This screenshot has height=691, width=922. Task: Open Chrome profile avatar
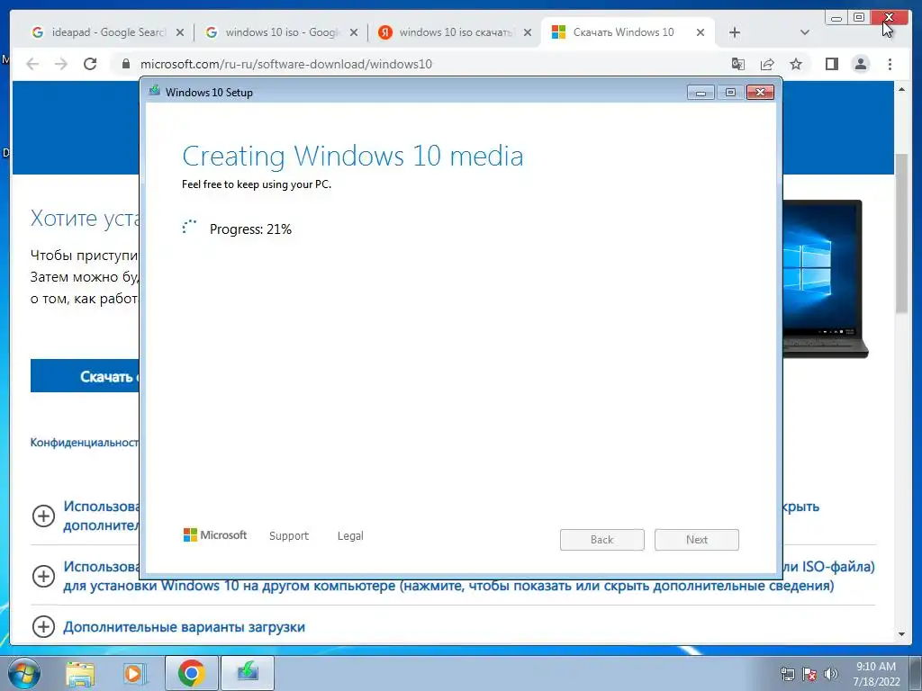[x=860, y=64]
